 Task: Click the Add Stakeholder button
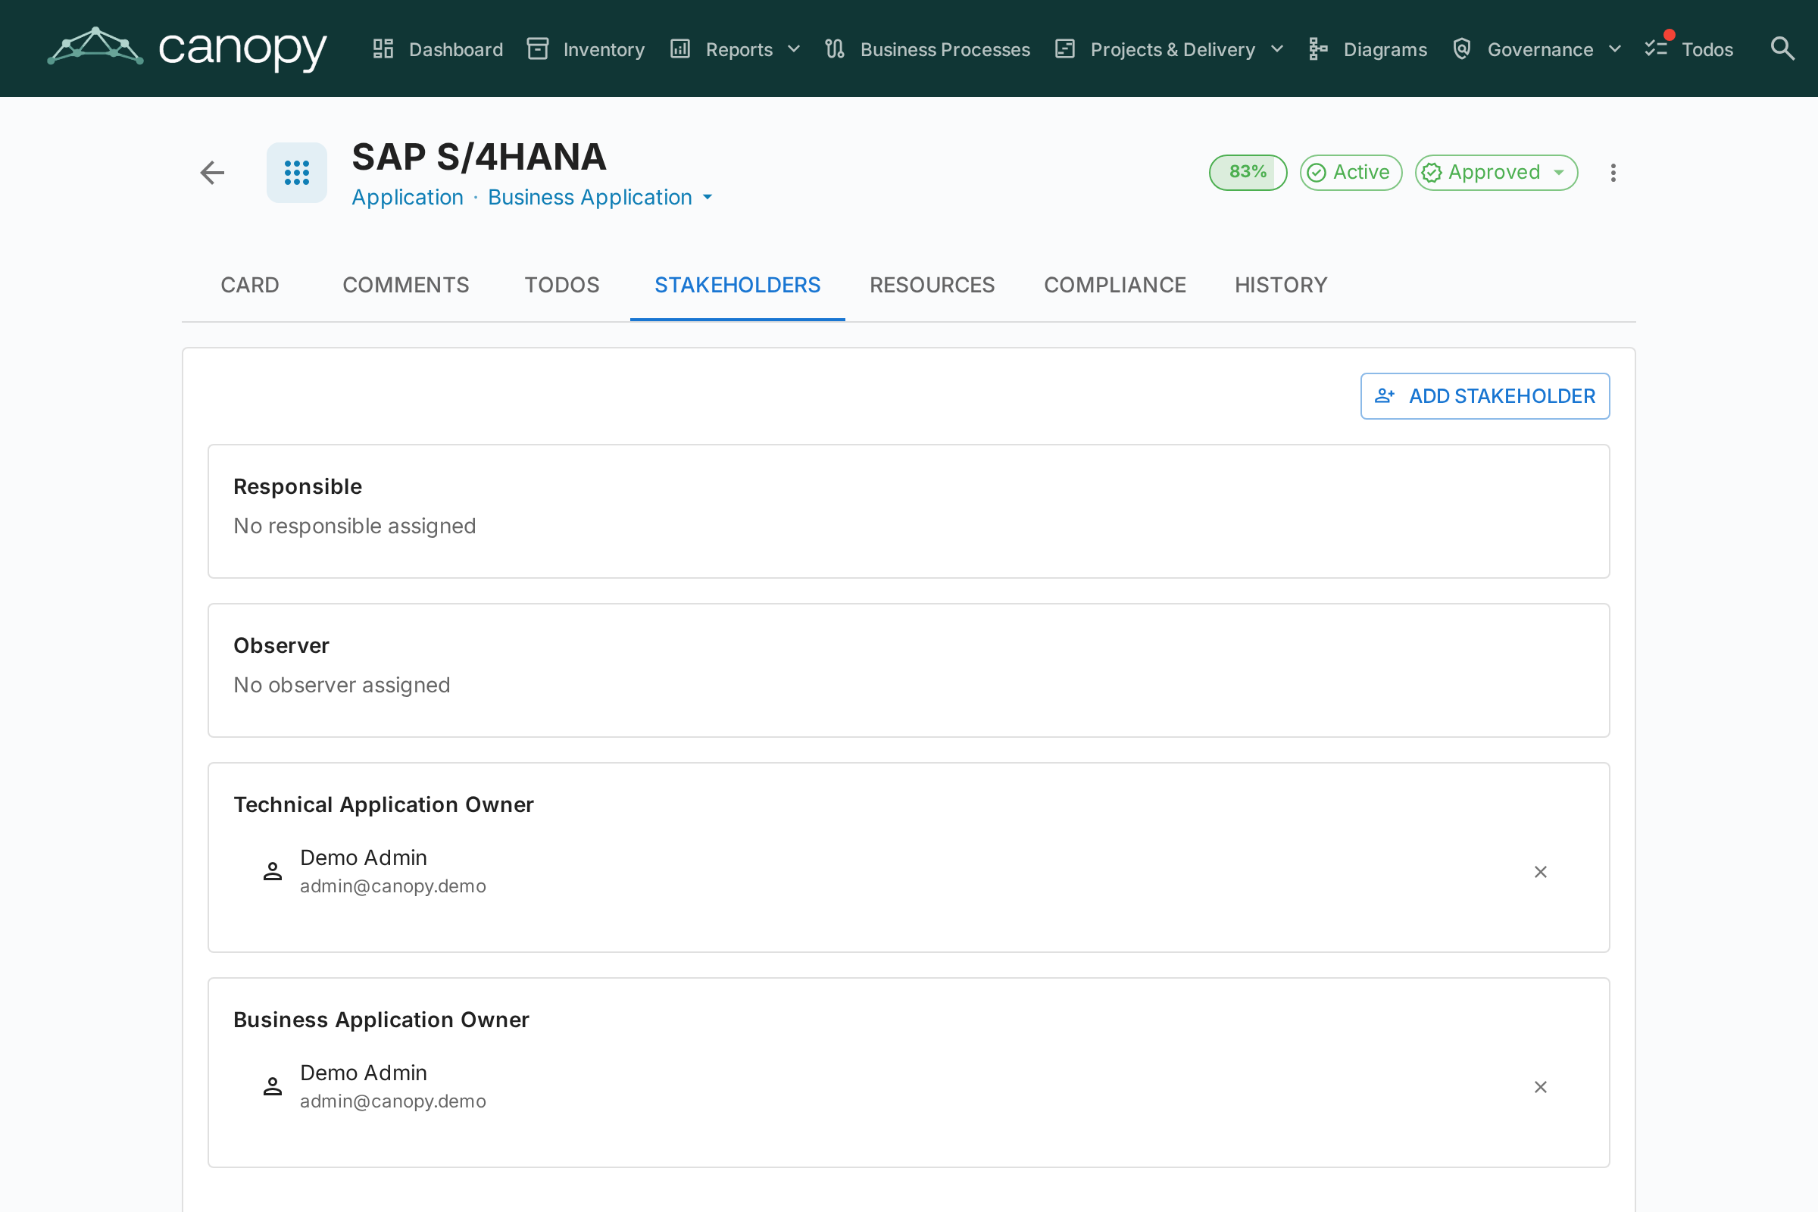click(1485, 396)
